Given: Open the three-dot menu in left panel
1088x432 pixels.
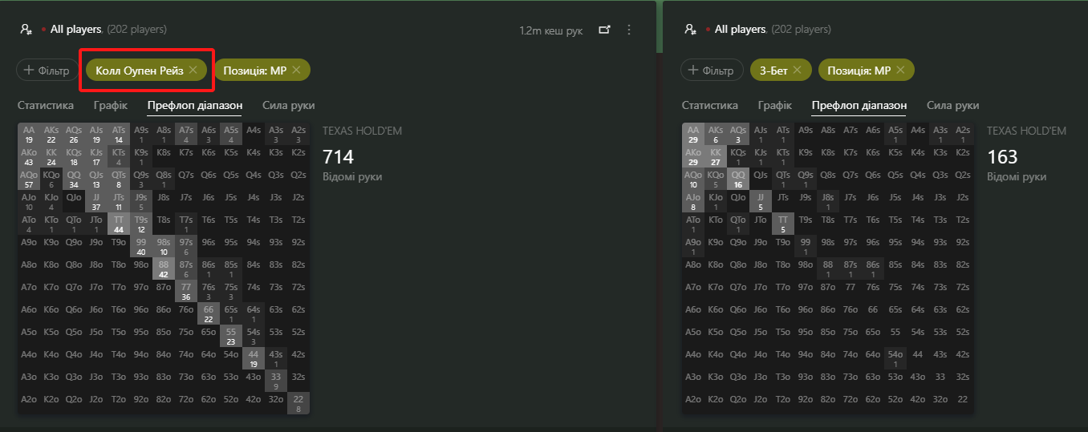Looking at the screenshot, I should tap(629, 30).
